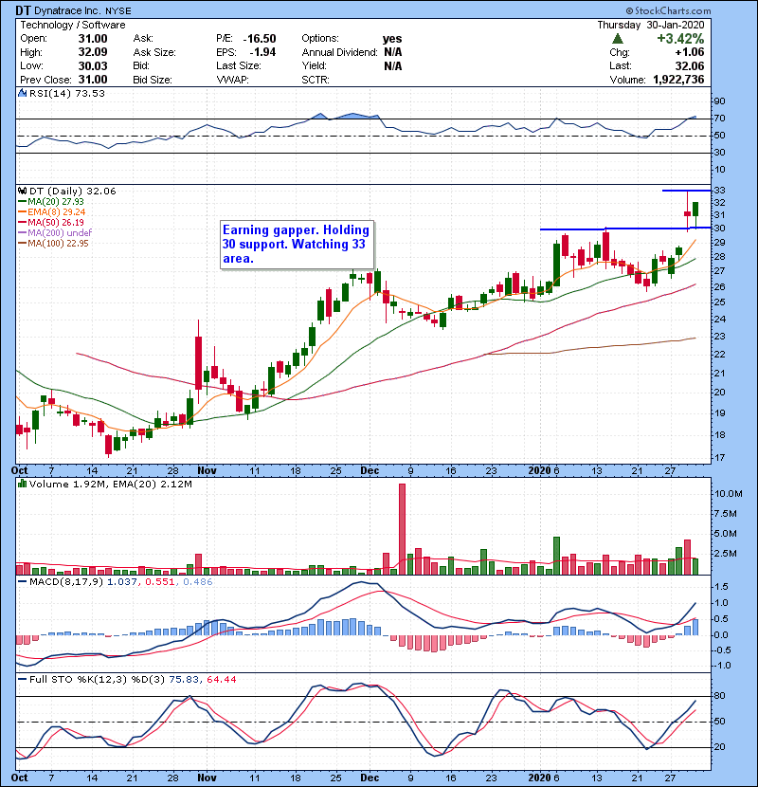Click the MACD(8,17,9) label

click(x=66, y=582)
